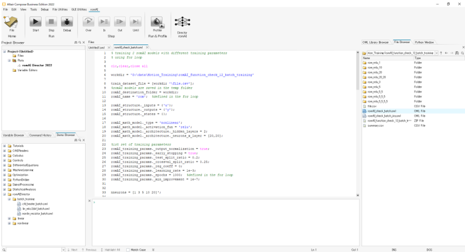Screen dimensions: 465x252
Task: Expand the Tutorials demo folder
Action: pos(4,146)
